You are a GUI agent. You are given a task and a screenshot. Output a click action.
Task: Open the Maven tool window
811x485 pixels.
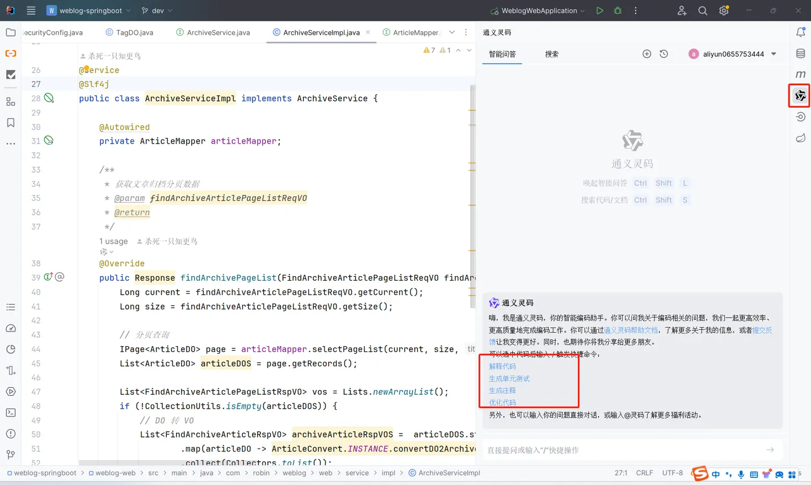point(801,75)
